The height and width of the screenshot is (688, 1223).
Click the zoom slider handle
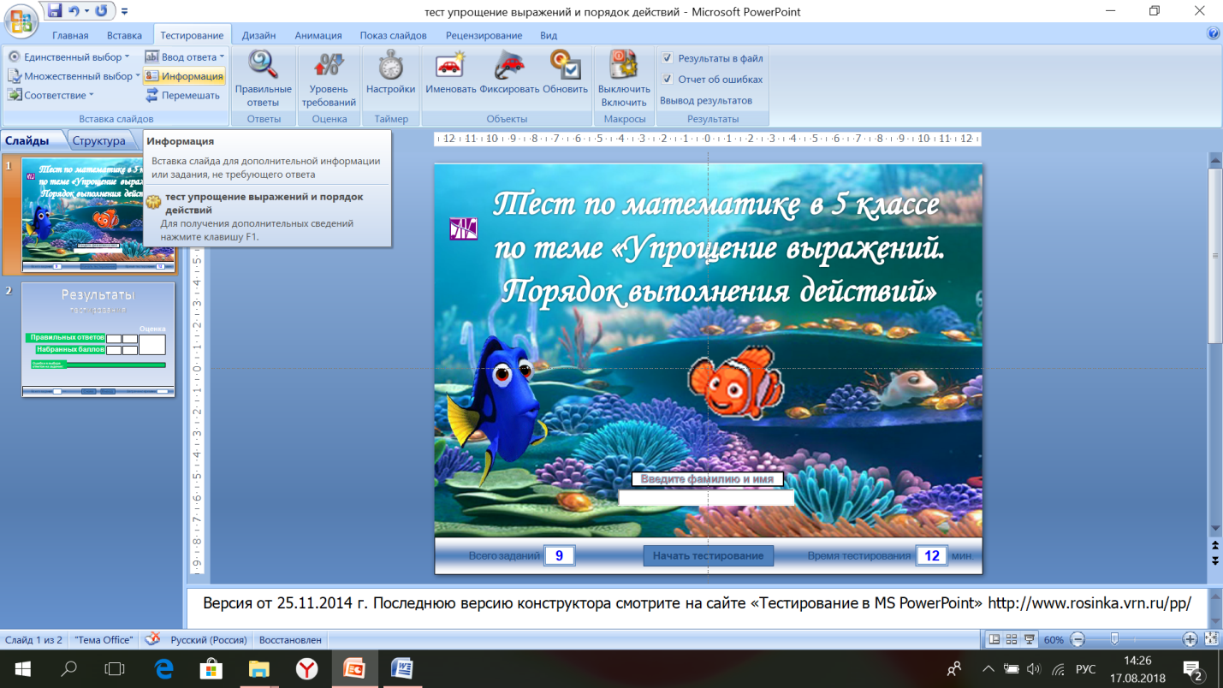click(x=1114, y=639)
